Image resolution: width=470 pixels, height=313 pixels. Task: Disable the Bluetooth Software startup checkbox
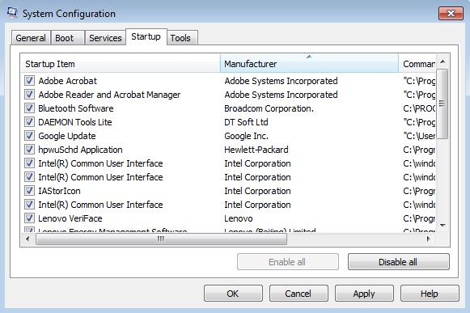point(29,108)
